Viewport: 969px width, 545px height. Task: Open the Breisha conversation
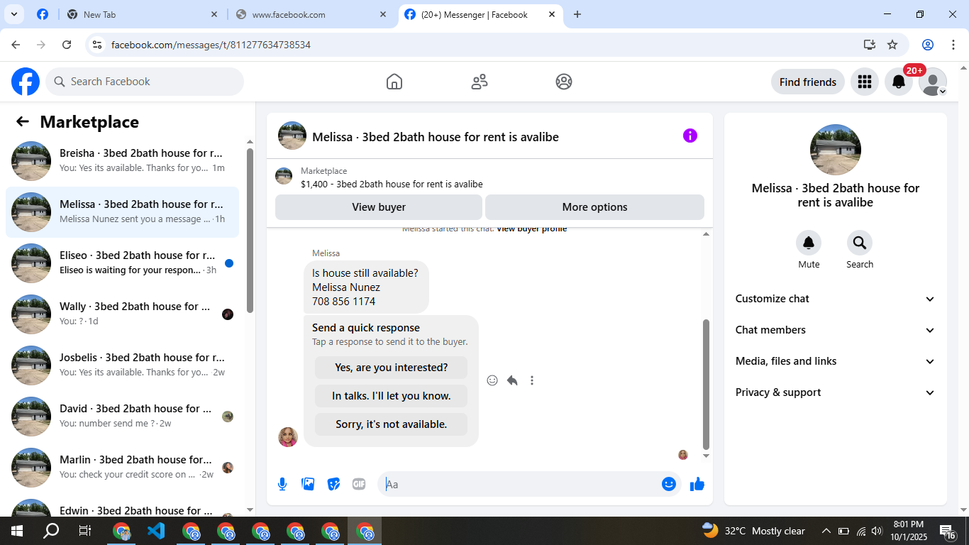coord(122,161)
